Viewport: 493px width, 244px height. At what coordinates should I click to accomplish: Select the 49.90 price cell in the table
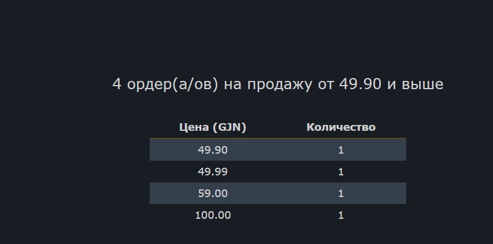pos(212,150)
